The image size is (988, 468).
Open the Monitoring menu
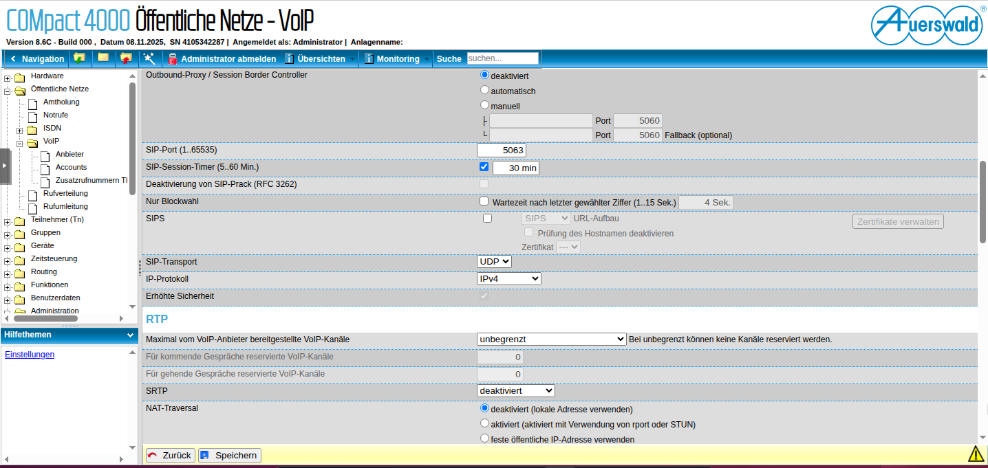pos(398,59)
